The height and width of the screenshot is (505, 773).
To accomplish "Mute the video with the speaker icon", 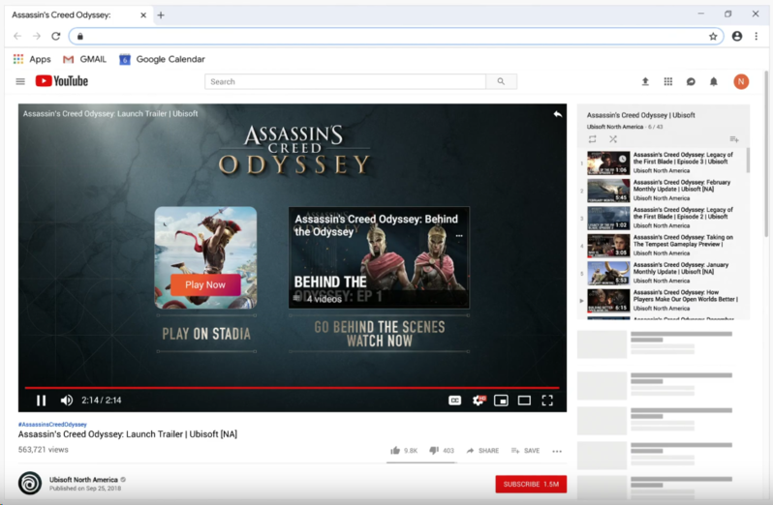I will 67,401.
